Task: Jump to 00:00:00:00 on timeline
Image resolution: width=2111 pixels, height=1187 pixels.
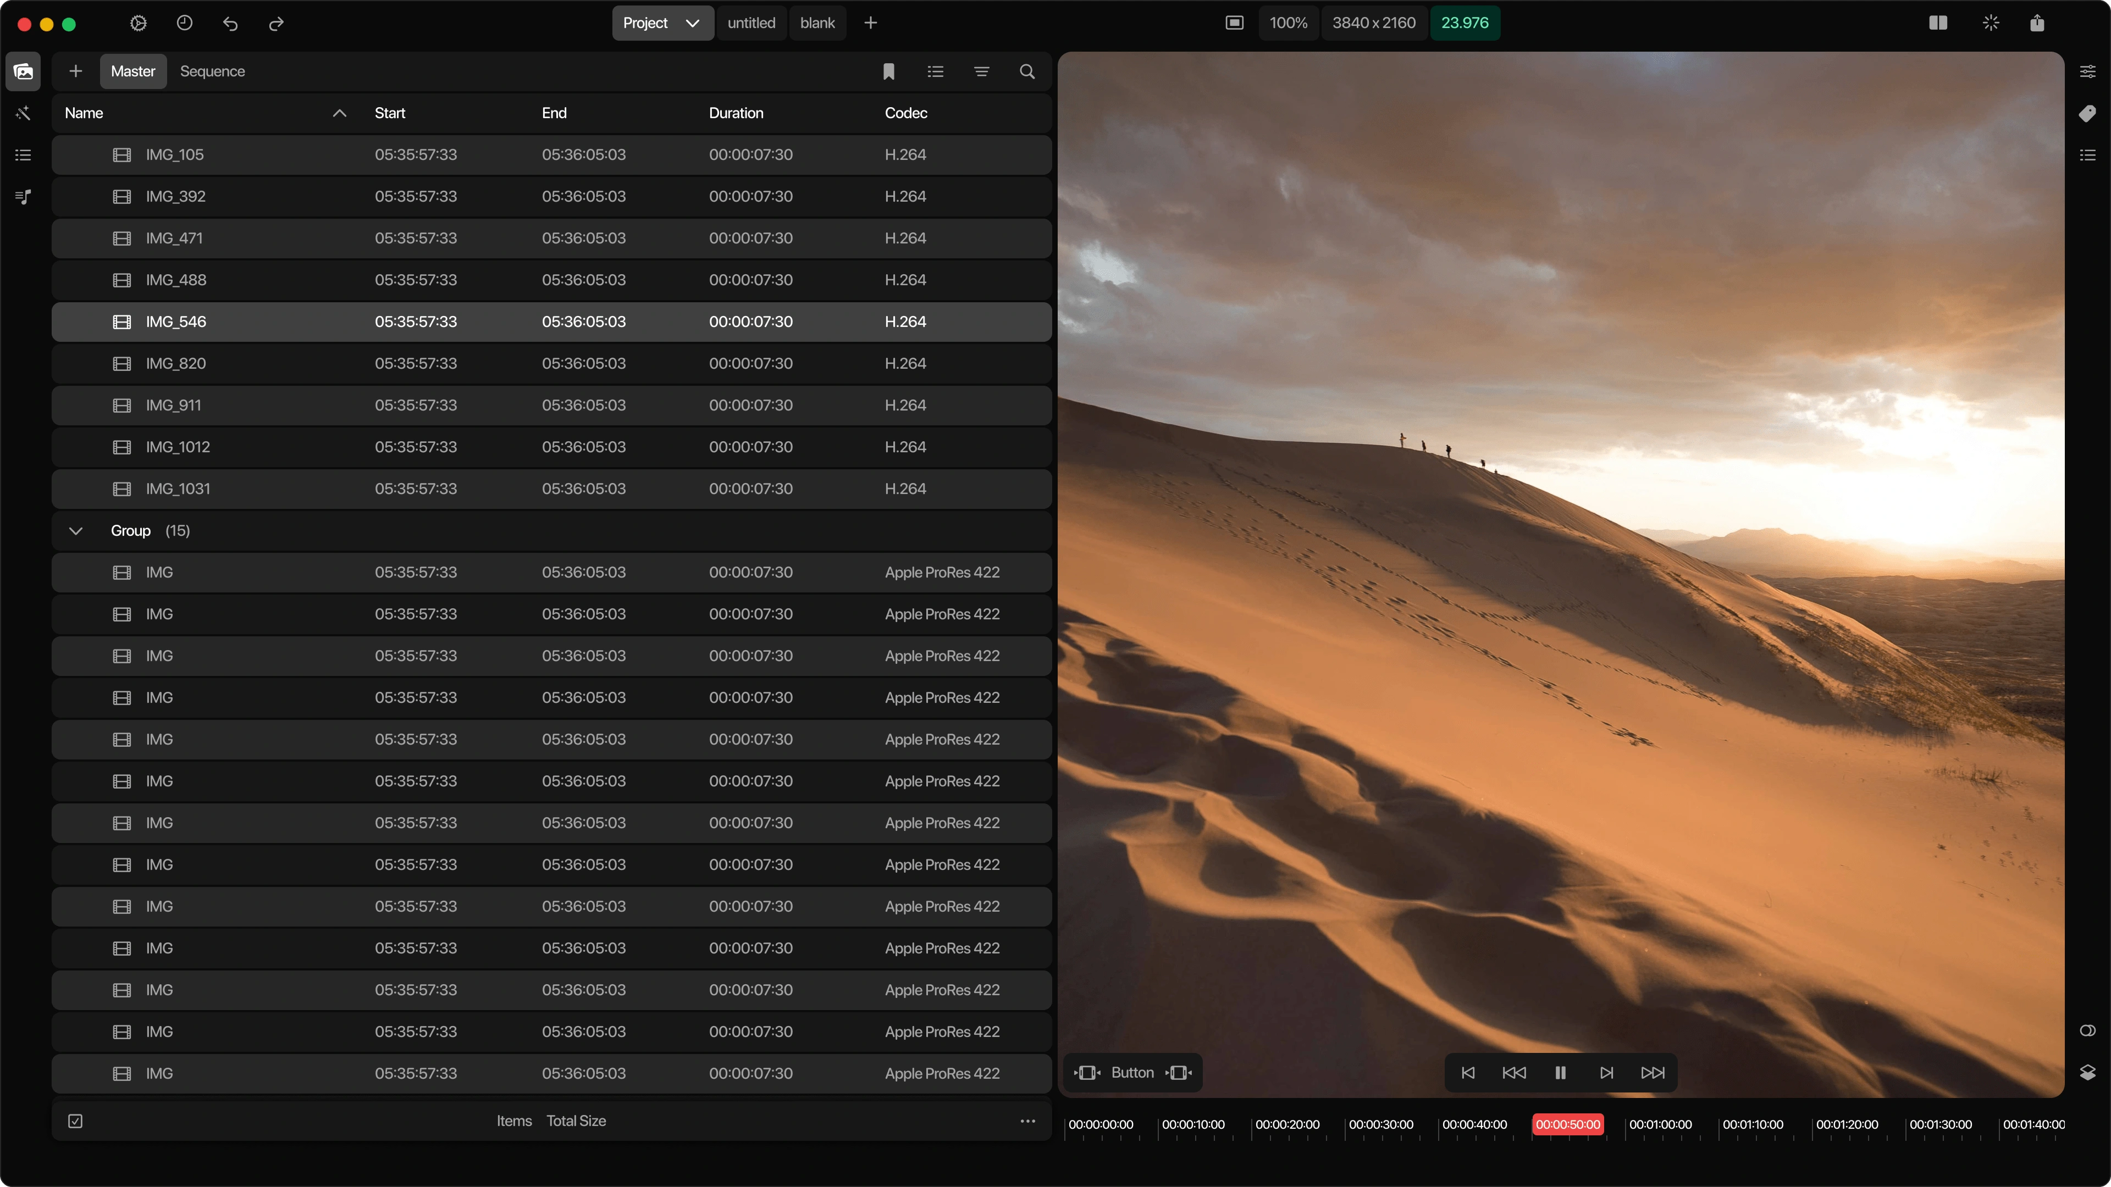Action: click(x=1101, y=1124)
